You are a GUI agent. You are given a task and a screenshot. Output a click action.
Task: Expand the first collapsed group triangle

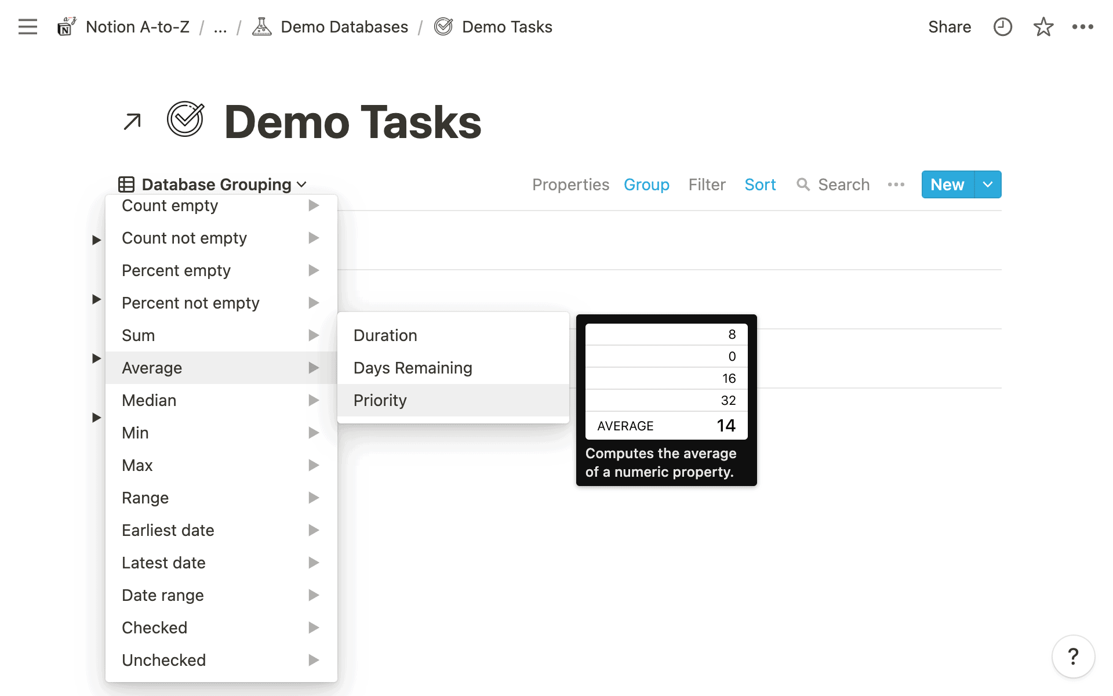tap(96, 240)
